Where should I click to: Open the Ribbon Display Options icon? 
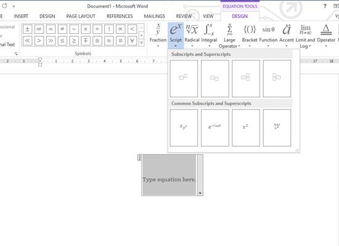point(336,6)
